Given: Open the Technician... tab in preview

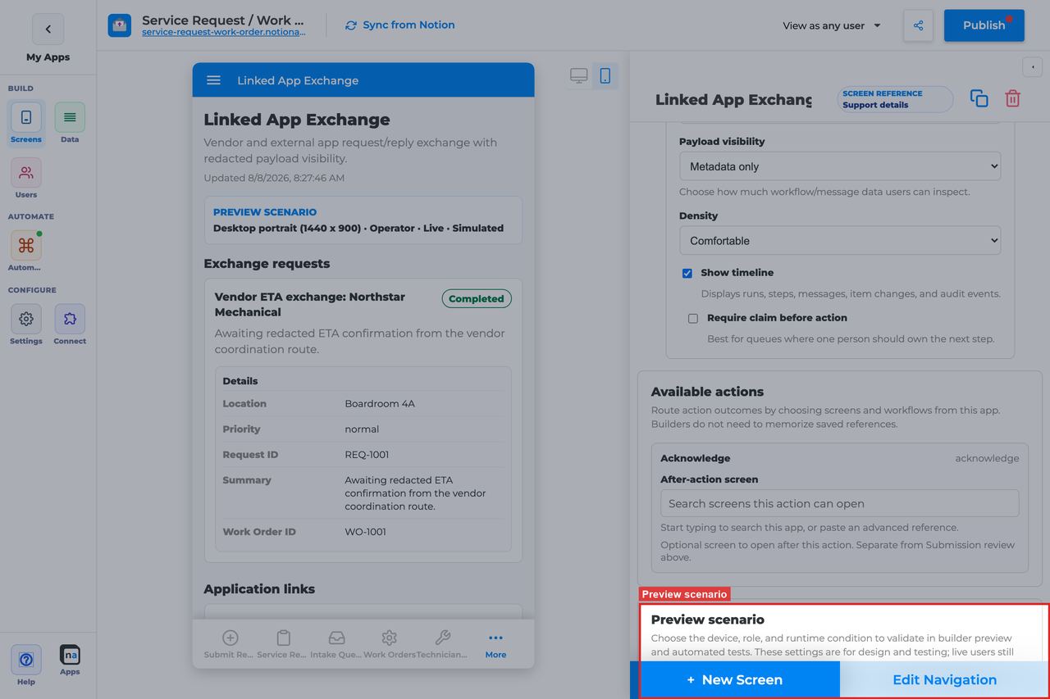Looking at the screenshot, I should point(442,644).
